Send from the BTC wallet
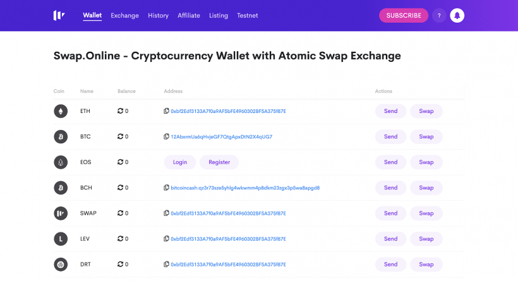This screenshot has width=518, height=281. coord(390,136)
